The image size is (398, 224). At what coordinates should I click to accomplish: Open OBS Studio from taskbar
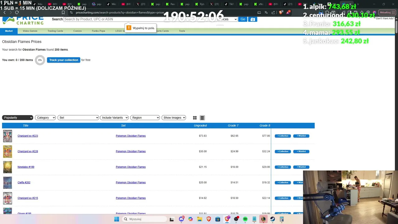[x=236, y=219]
